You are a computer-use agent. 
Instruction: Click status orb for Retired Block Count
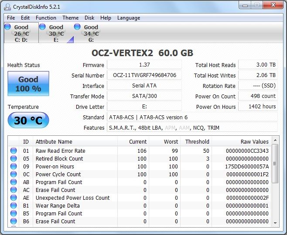[14, 158]
